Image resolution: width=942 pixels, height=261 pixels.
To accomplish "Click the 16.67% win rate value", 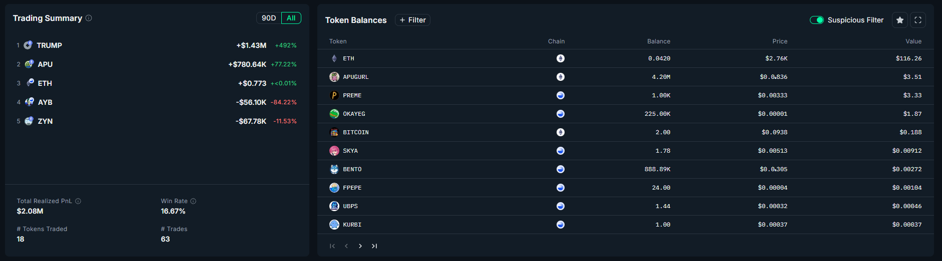I will (x=173, y=211).
